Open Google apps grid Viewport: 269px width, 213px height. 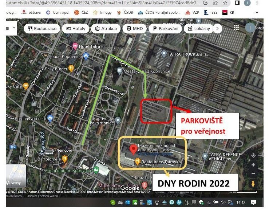click(x=236, y=28)
